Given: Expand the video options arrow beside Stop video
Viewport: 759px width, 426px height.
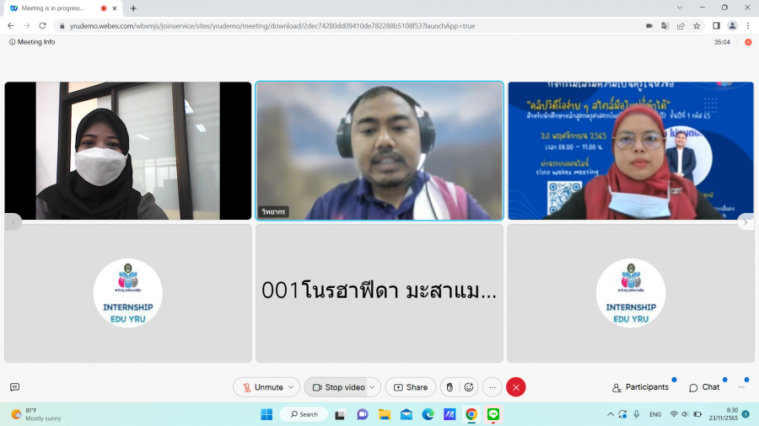Looking at the screenshot, I should (x=373, y=387).
